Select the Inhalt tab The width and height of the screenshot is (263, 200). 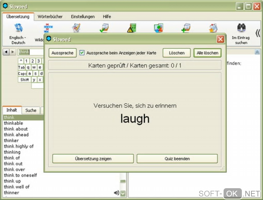[12, 110]
